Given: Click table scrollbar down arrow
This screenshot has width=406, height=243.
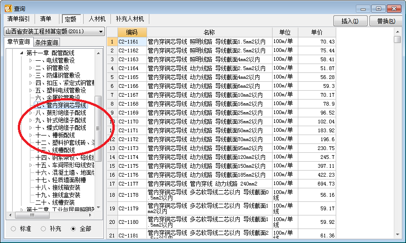Looking at the screenshot, I should tap(398, 235).
